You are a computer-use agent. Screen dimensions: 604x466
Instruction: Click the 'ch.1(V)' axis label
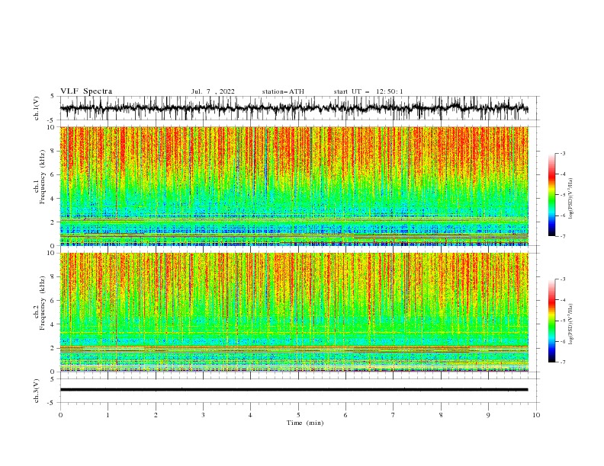click(37, 108)
